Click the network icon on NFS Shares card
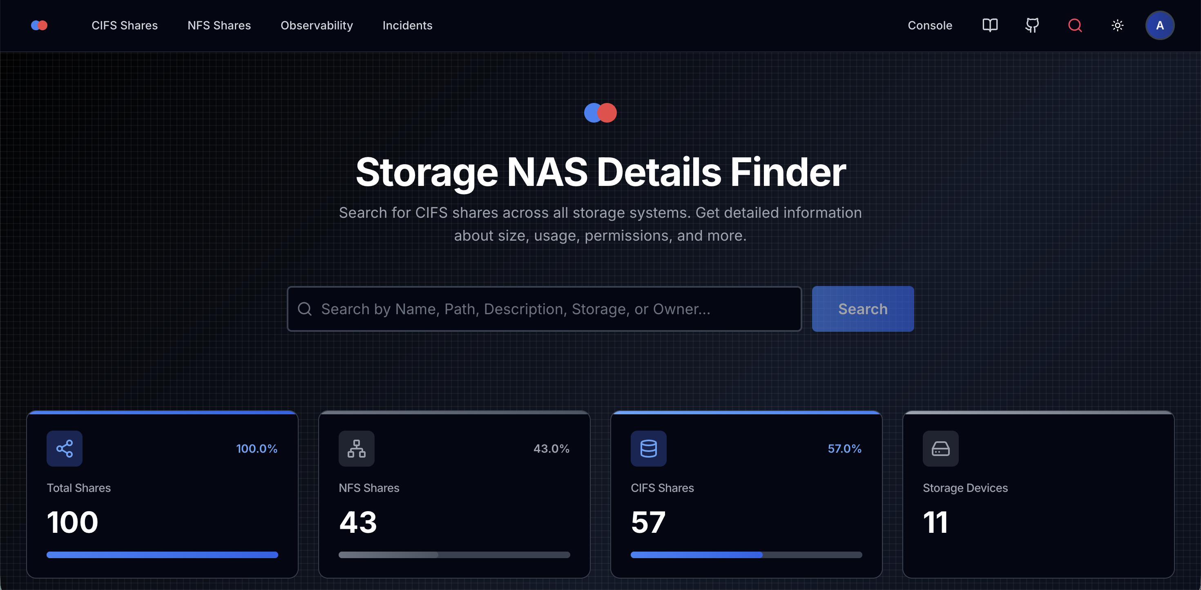This screenshot has width=1201, height=590. pyautogui.click(x=356, y=448)
